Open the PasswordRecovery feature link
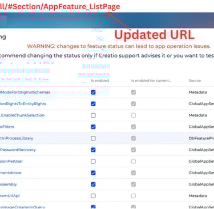 pos(18,150)
